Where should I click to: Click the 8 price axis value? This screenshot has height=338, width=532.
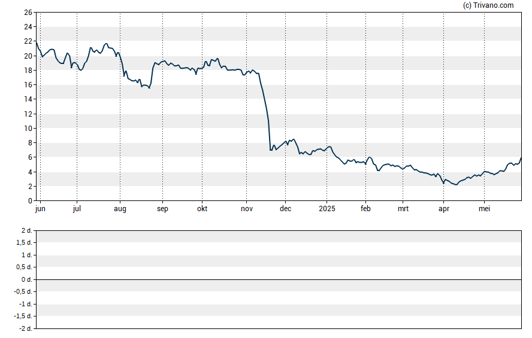pyautogui.click(x=30, y=143)
